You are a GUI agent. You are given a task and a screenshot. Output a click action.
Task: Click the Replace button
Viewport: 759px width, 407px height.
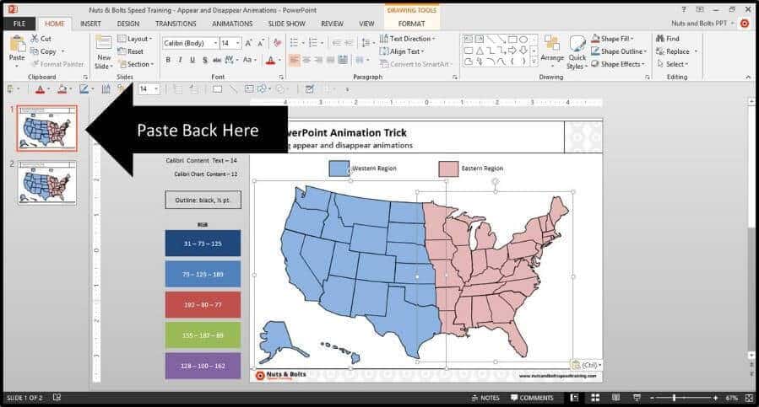tap(676, 51)
